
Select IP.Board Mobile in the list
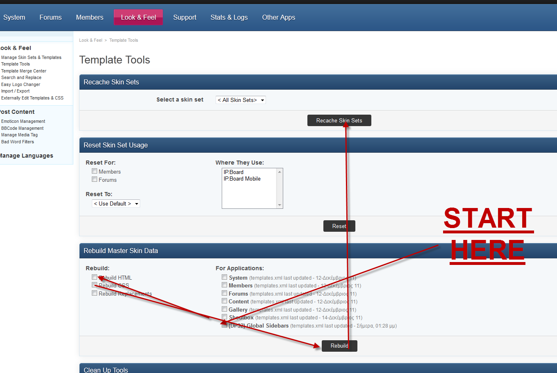click(x=242, y=179)
